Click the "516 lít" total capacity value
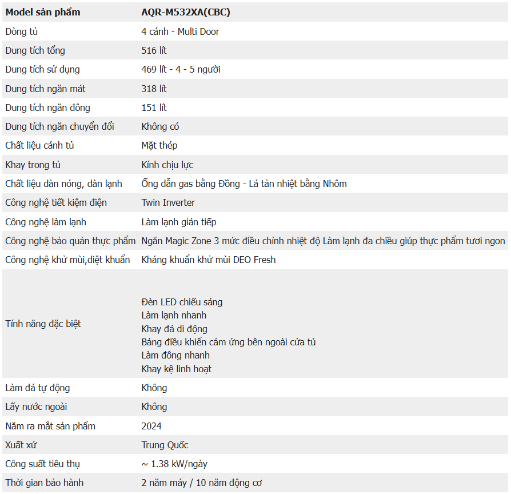Screen dimensions: 511x494 tap(154, 50)
